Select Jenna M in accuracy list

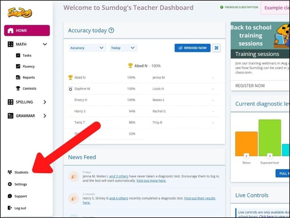[x=159, y=78]
